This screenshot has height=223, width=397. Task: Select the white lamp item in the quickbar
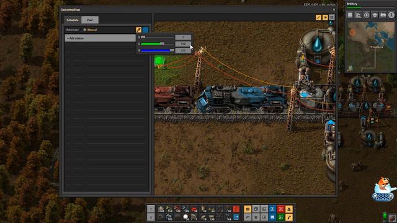coord(186,217)
